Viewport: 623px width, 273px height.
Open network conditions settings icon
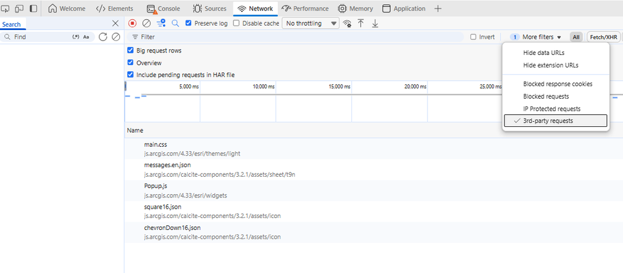point(347,24)
